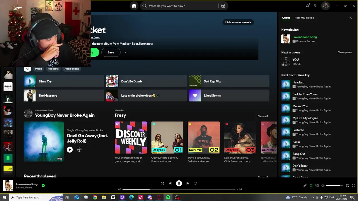Go to Spotify Home via house icon
Screen dimensions: 358x201
pyautogui.click(x=134, y=6)
